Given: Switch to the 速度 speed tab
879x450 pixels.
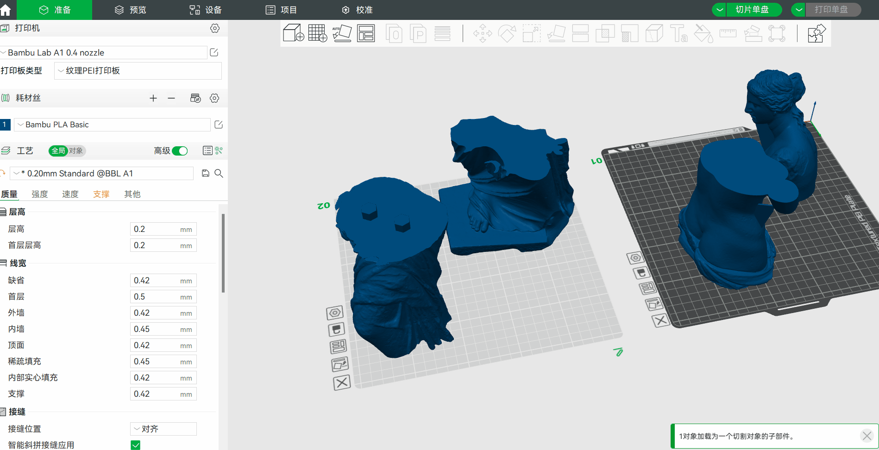Looking at the screenshot, I should click(70, 194).
